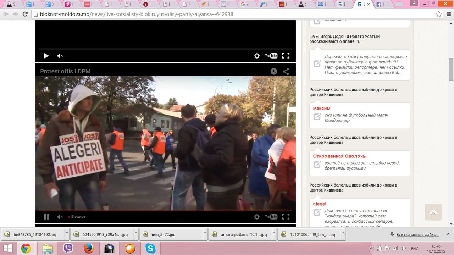Click comment icon beside 'Дорогие, почему нарушаете'
Screen dimensions: 454x255
[317, 63]
